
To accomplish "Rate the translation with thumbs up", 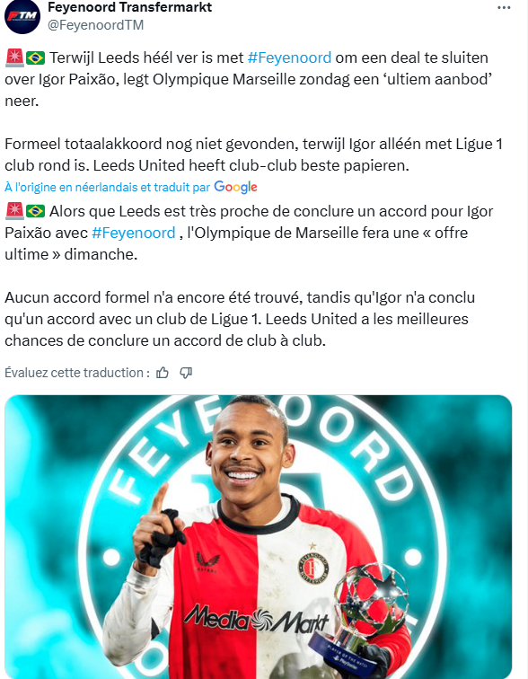I will (x=163, y=373).
